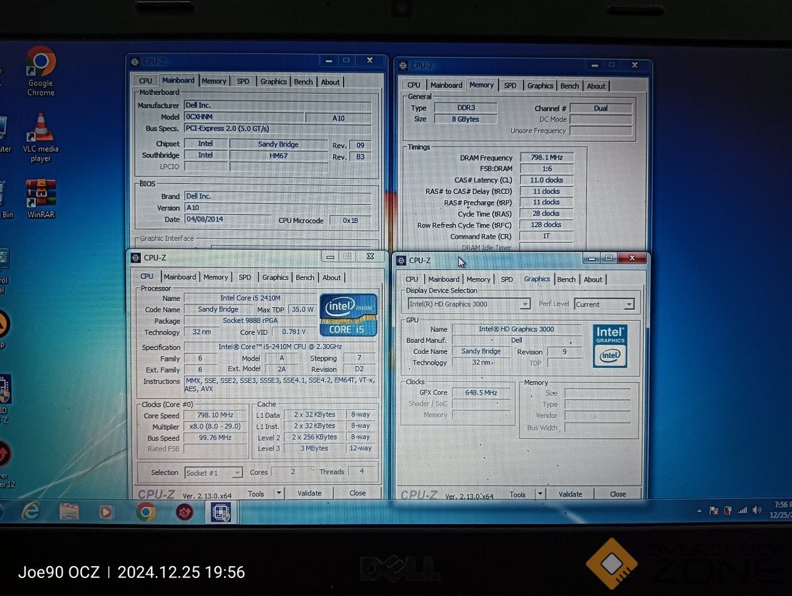Open the Google Chrome desktop shortcut
This screenshot has height=596, width=792.
pyautogui.click(x=41, y=71)
